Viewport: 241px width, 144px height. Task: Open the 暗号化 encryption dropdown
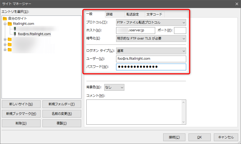[x=151, y=39]
